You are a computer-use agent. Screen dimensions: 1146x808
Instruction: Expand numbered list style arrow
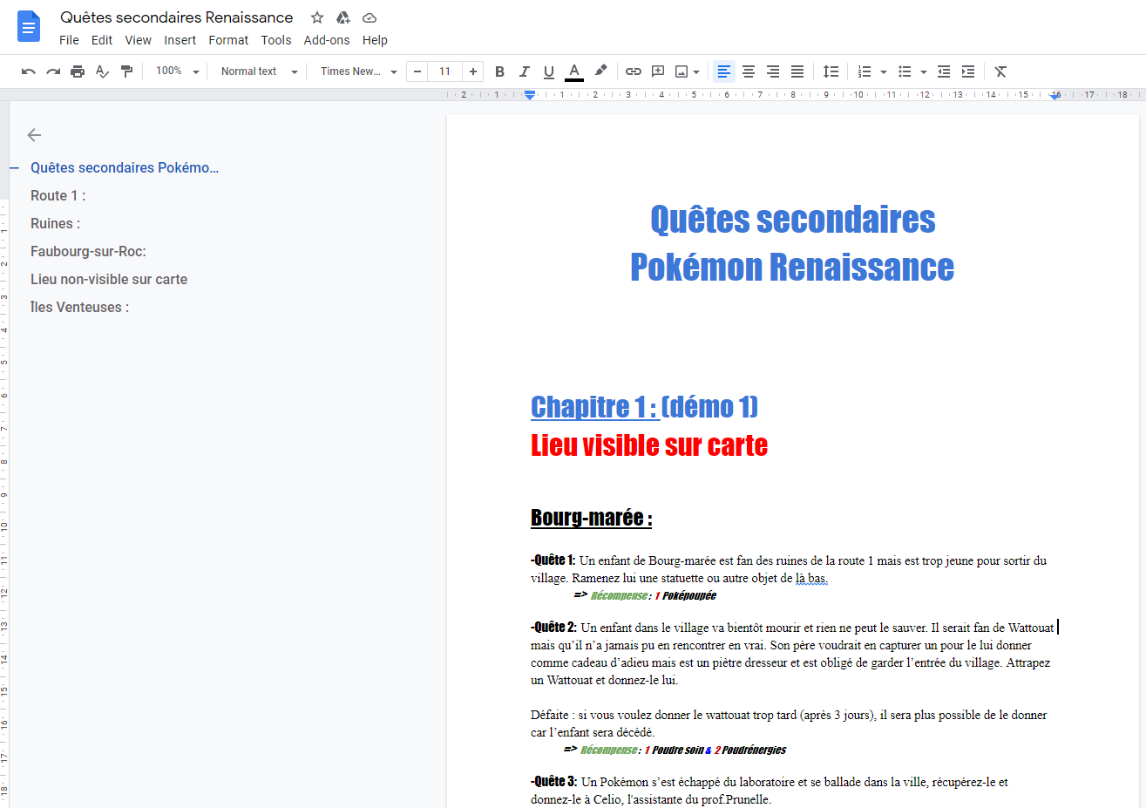tap(884, 72)
